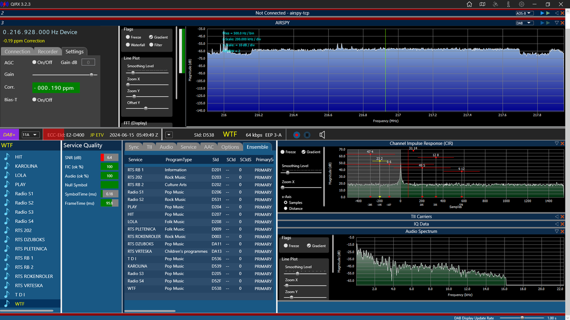
Task: Open the settings gear icon
Action: coord(521,4)
